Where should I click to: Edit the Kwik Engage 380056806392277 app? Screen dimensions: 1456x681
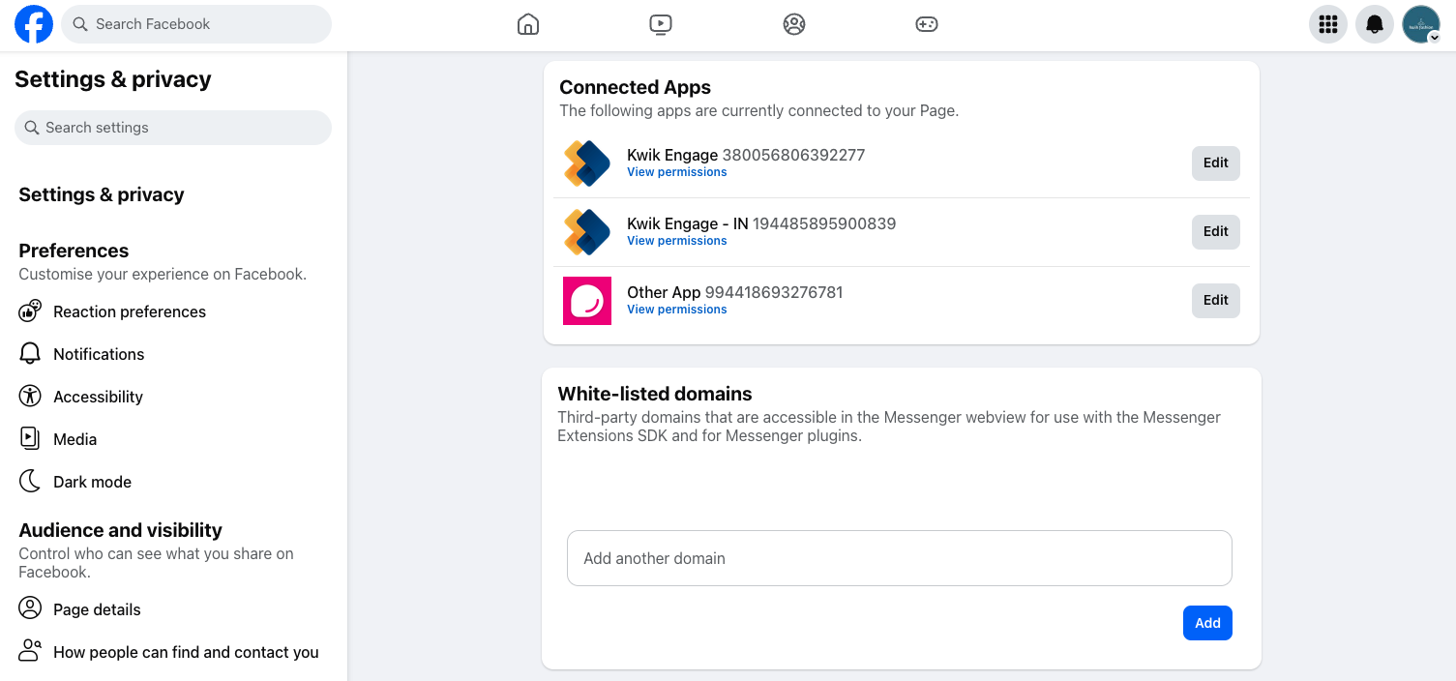(1216, 163)
